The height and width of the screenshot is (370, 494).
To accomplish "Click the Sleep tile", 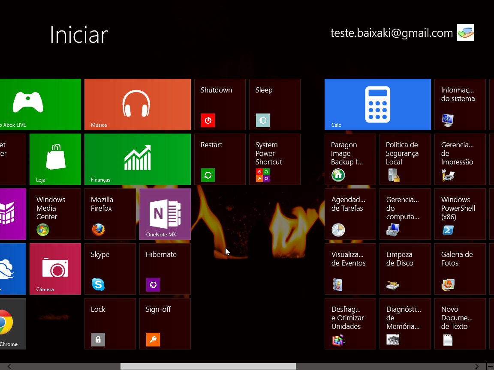I will point(275,104).
